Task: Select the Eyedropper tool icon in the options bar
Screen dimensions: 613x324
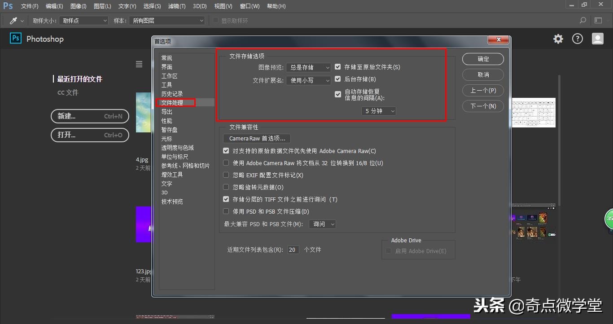Action: pyautogui.click(x=12, y=20)
